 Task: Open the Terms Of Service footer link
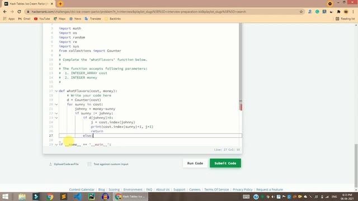click(216, 190)
